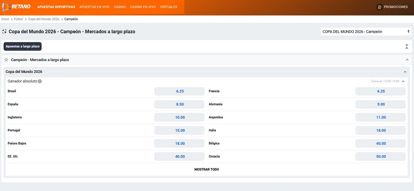This screenshot has width=414, height=191.
Task: Click the España team name
Action: [13, 104]
